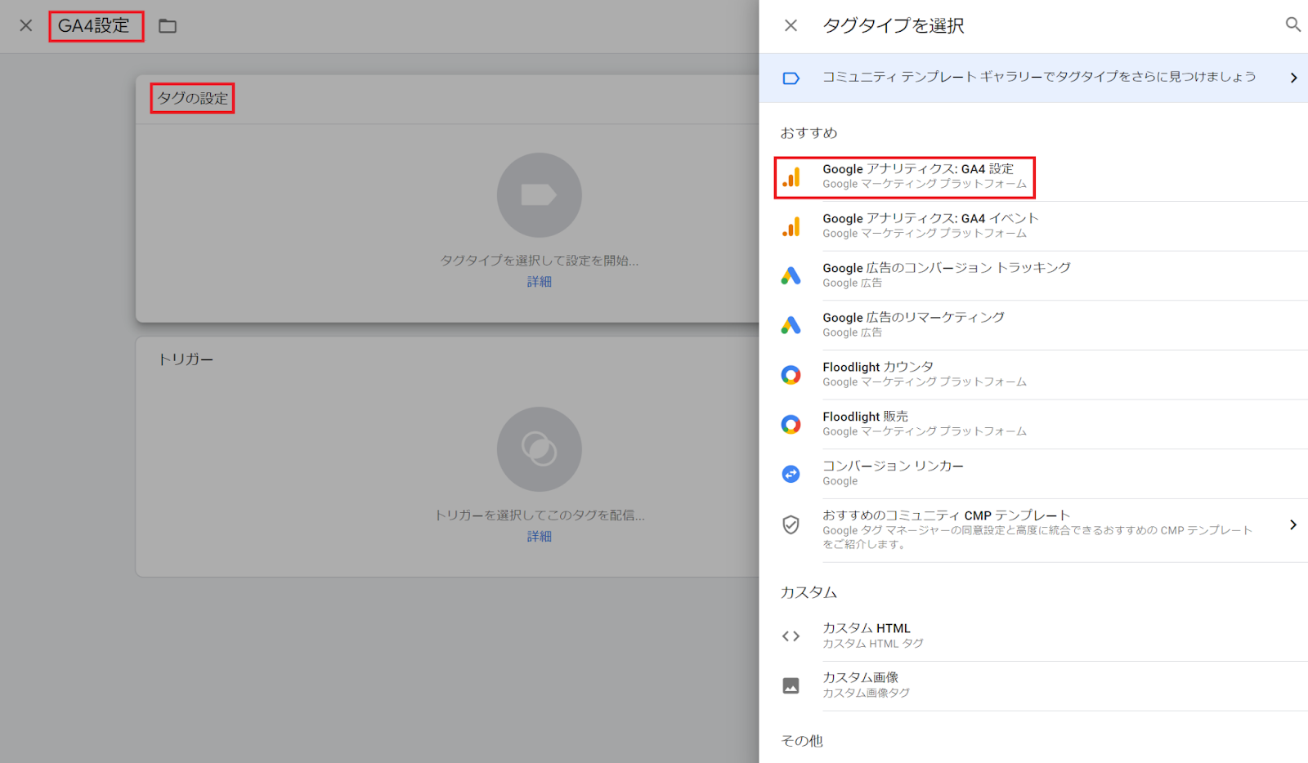Viewport: 1308px width, 763px height.
Task: Click the Google Ads icon for conversion tracking
Action: click(791, 276)
